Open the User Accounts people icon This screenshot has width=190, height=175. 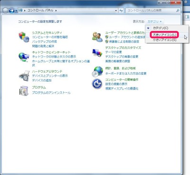(x=97, y=37)
